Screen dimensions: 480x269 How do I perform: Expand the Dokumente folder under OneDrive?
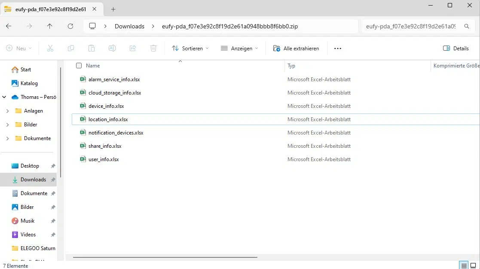[x=8, y=138]
